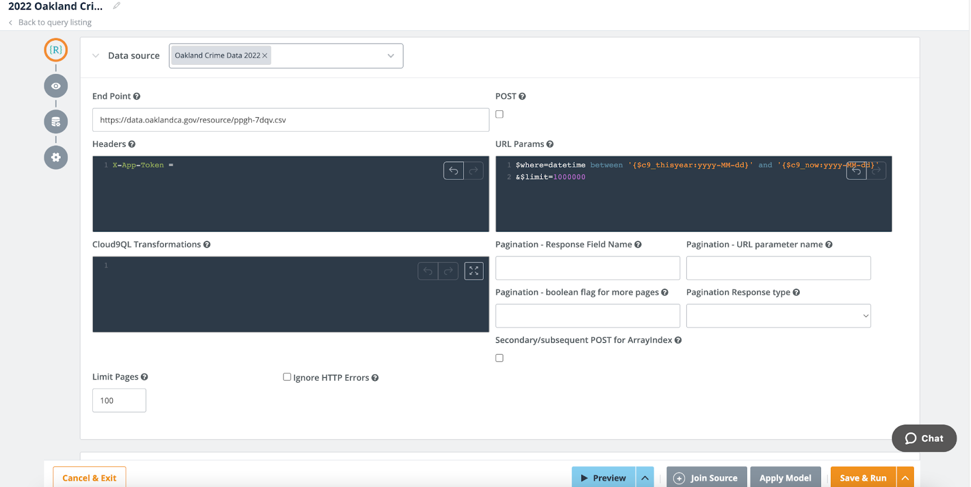Image resolution: width=971 pixels, height=487 pixels.
Task: Open the Data source dropdown
Action: [x=391, y=56]
